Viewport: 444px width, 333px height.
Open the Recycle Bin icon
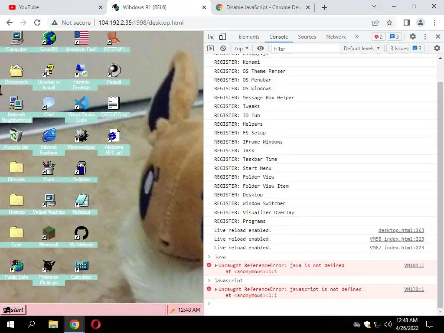pyautogui.click(x=16, y=136)
